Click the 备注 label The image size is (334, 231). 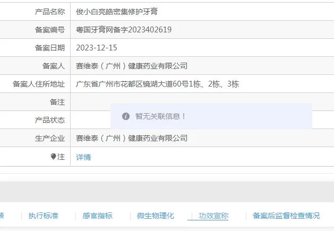point(57,102)
